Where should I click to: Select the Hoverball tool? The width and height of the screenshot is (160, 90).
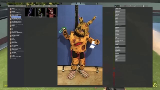coord(120,34)
